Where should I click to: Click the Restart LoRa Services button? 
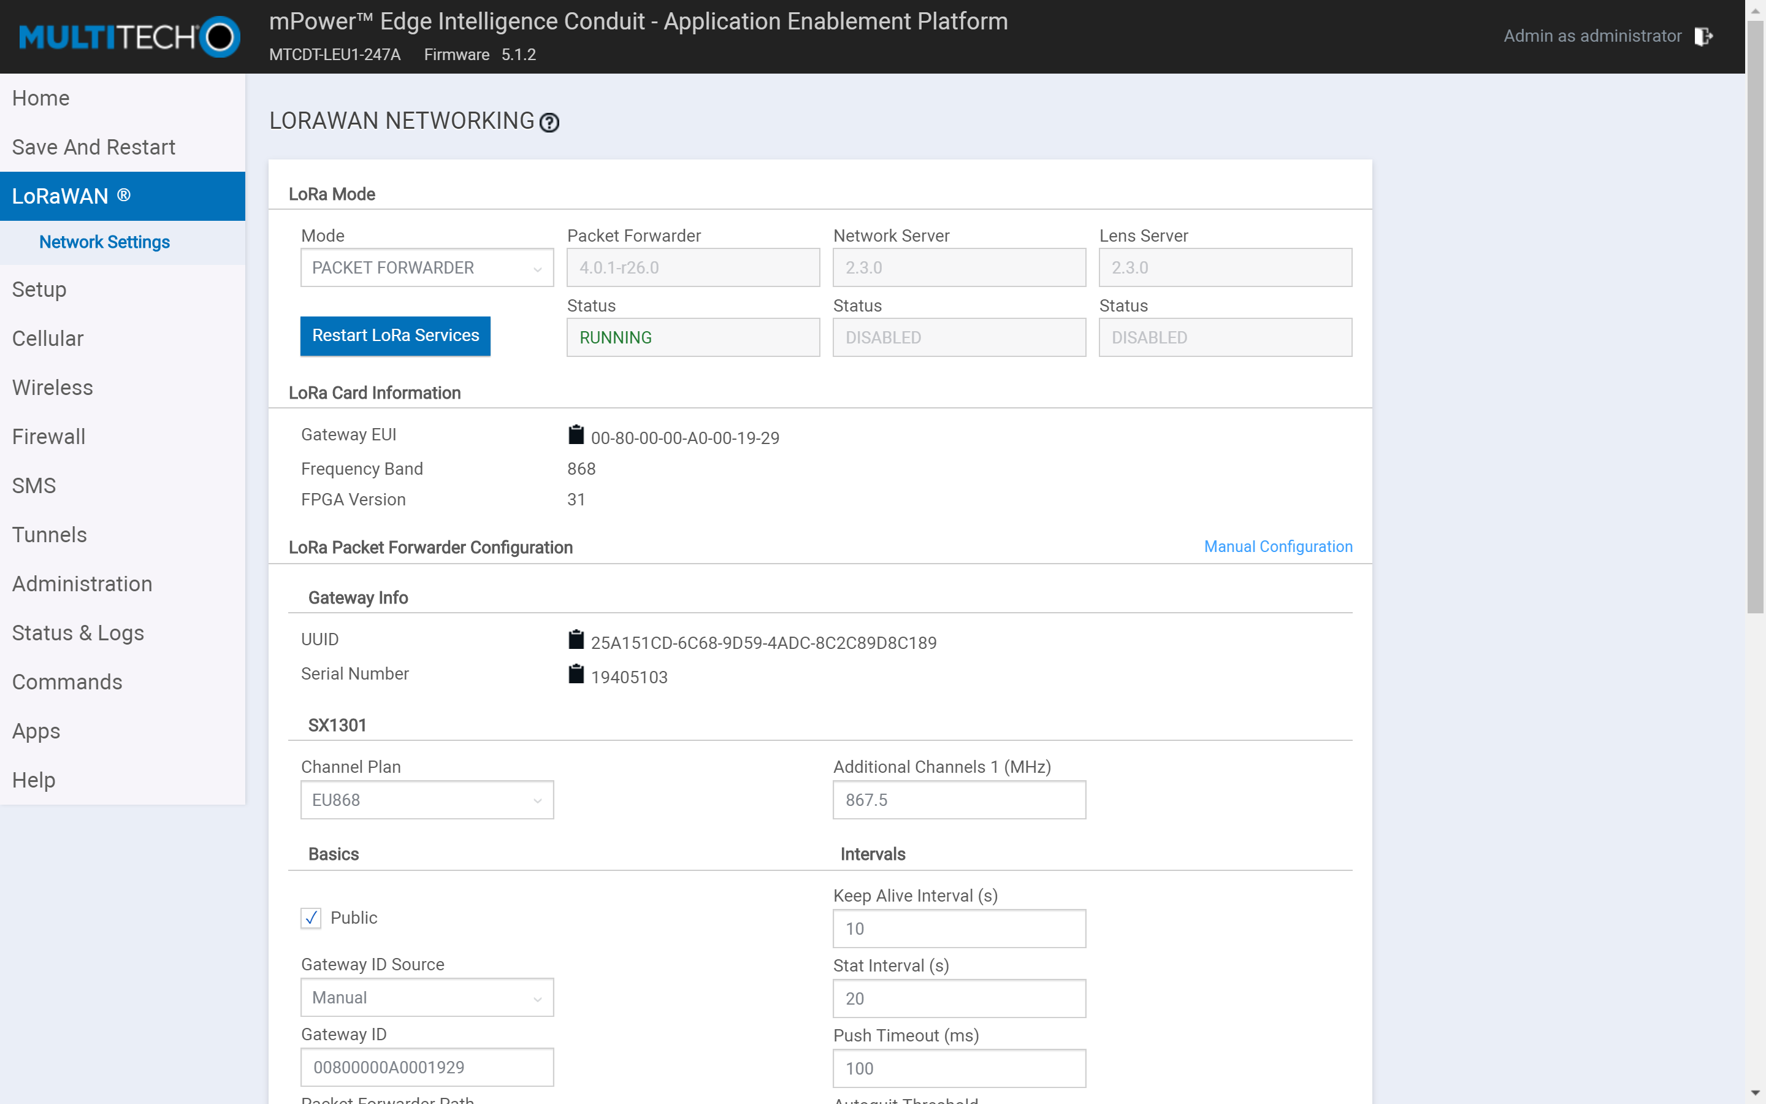coord(396,335)
